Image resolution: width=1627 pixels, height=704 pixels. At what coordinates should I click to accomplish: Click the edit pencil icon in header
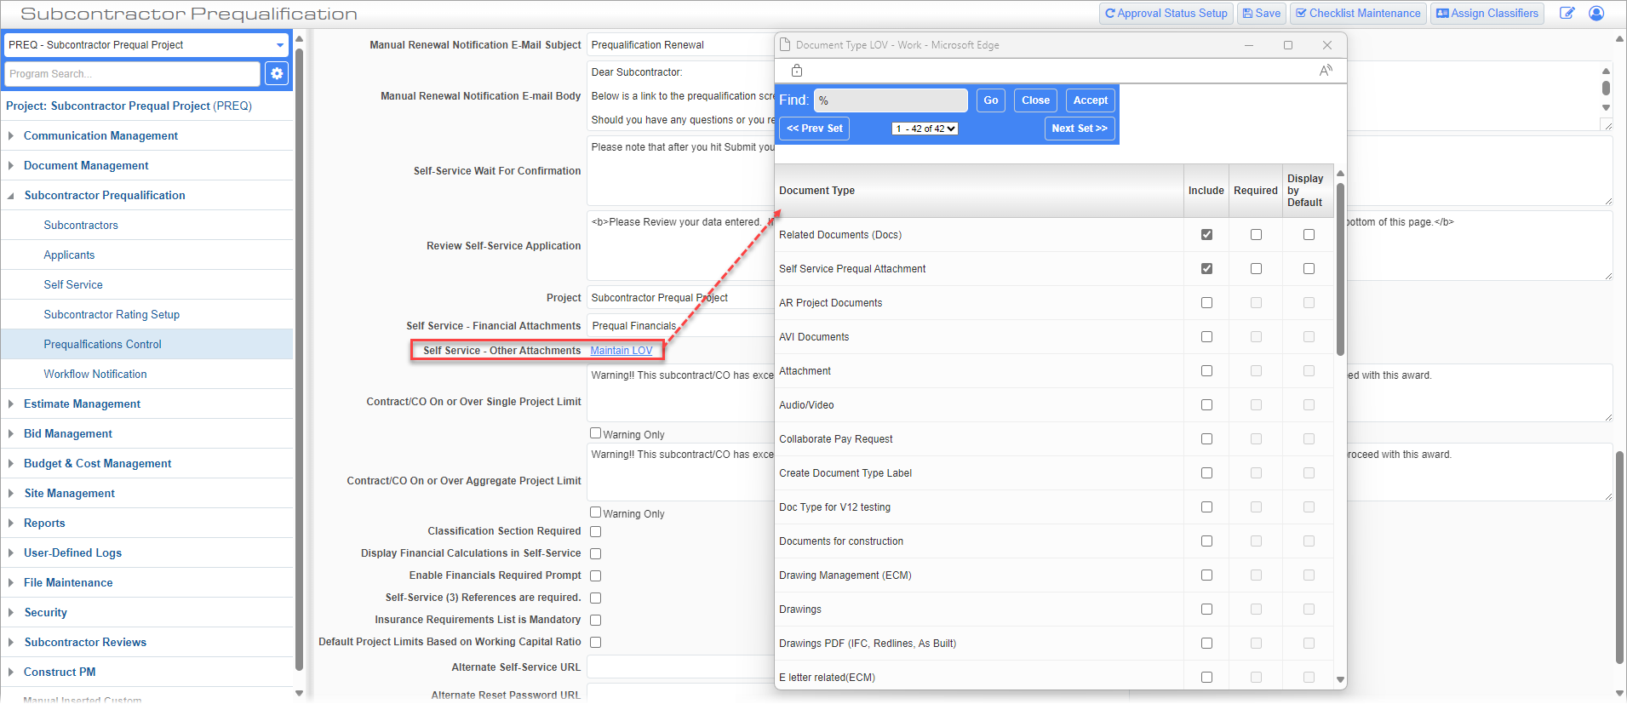(1567, 13)
